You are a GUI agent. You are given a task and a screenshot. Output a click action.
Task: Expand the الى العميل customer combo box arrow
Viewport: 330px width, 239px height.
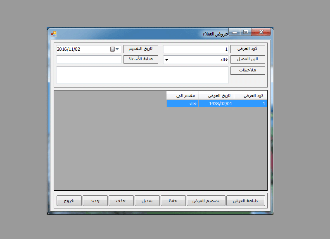click(x=166, y=60)
